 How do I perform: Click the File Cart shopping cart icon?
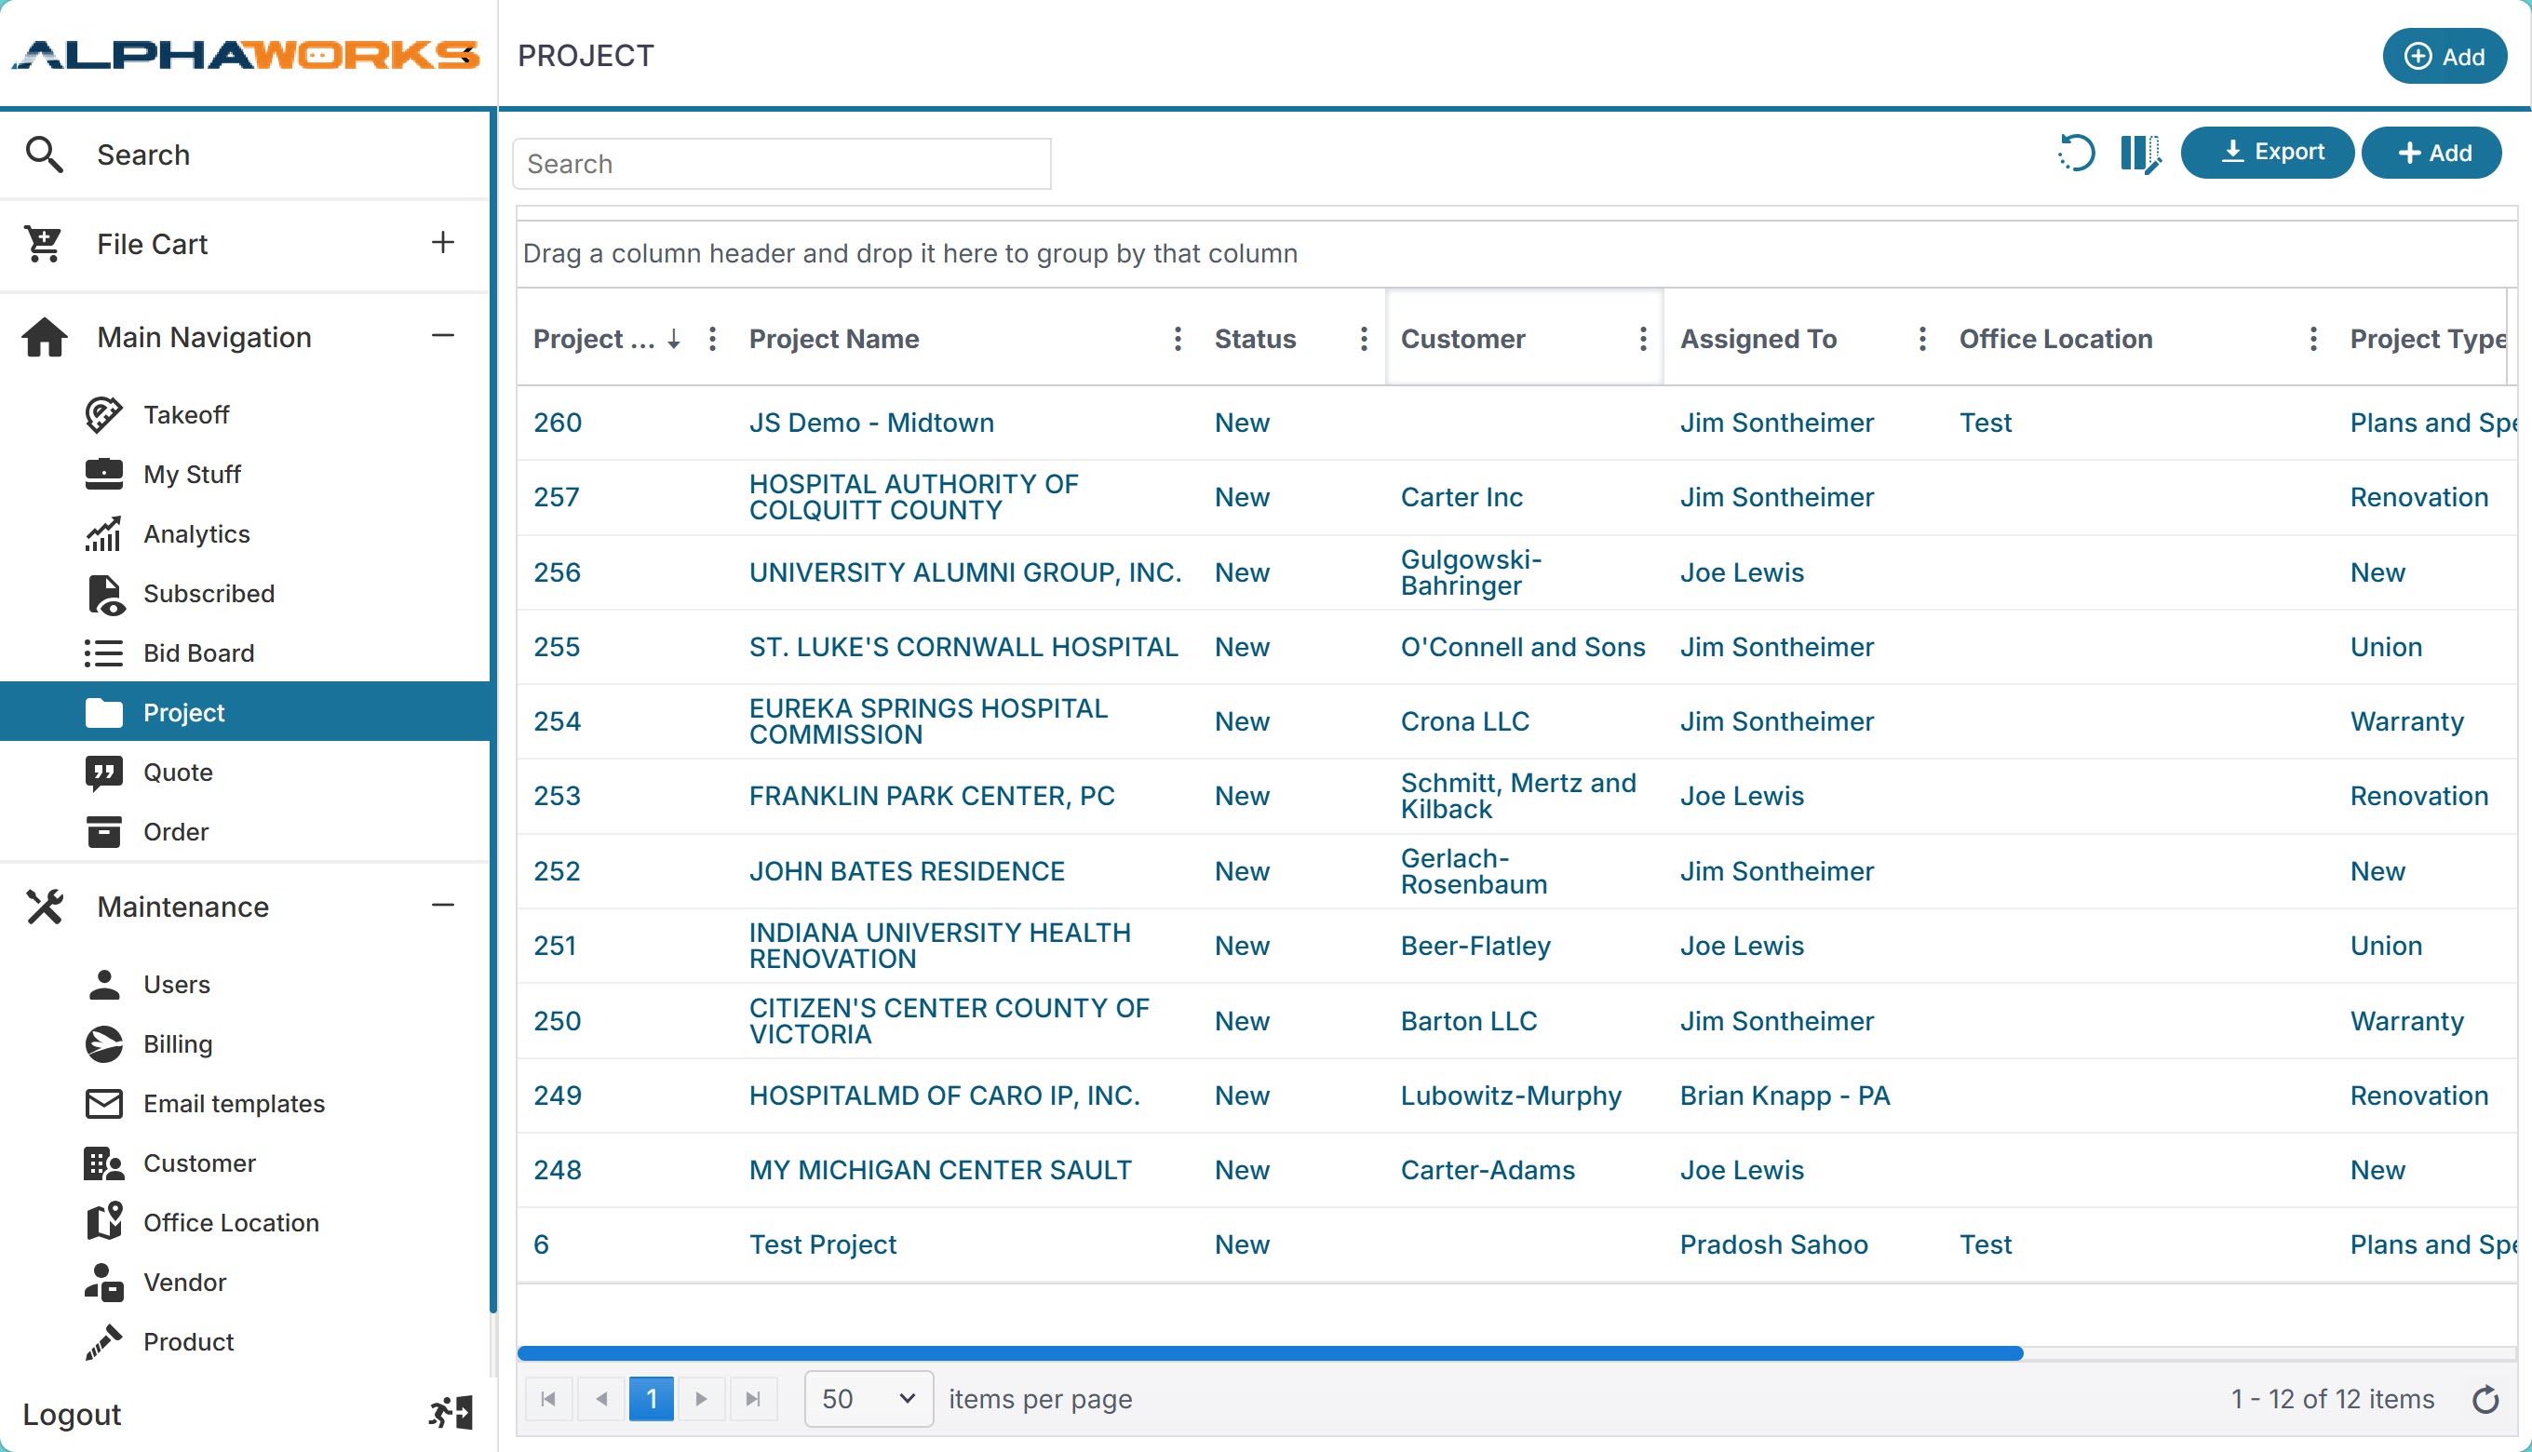click(x=44, y=243)
